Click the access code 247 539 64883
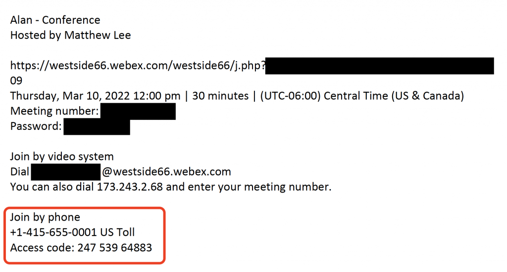This screenshot has height=272, width=507. (x=114, y=247)
